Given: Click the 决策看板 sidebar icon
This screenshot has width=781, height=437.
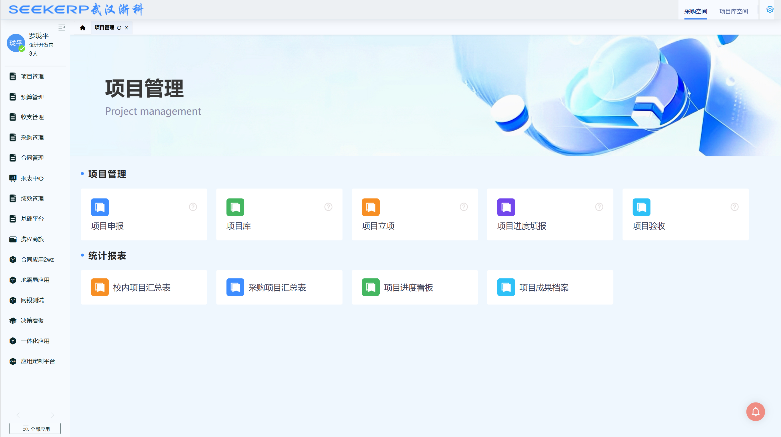Looking at the screenshot, I should (x=13, y=320).
